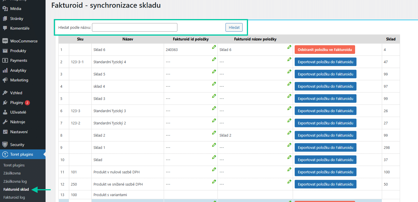Edit Fakturoid id for Standardní fyzický 4
Viewport: 418px width, 202px height.
tap(214, 59)
